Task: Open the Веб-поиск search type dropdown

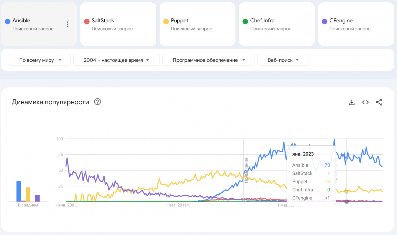Action: [x=283, y=60]
